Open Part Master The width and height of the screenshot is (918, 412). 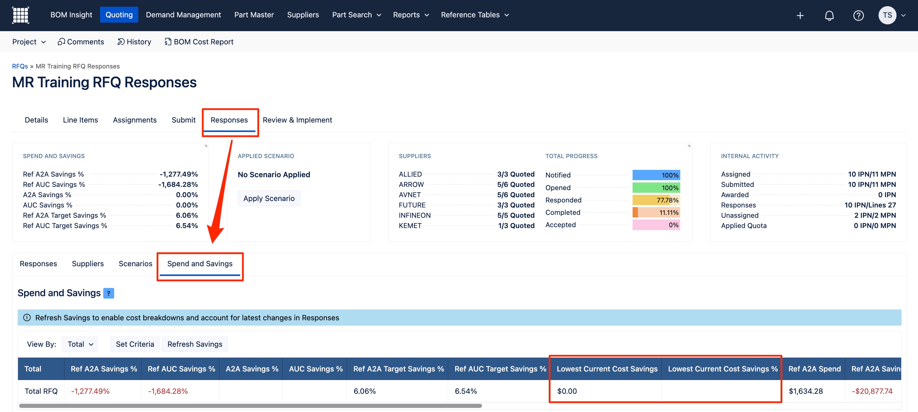click(x=254, y=15)
